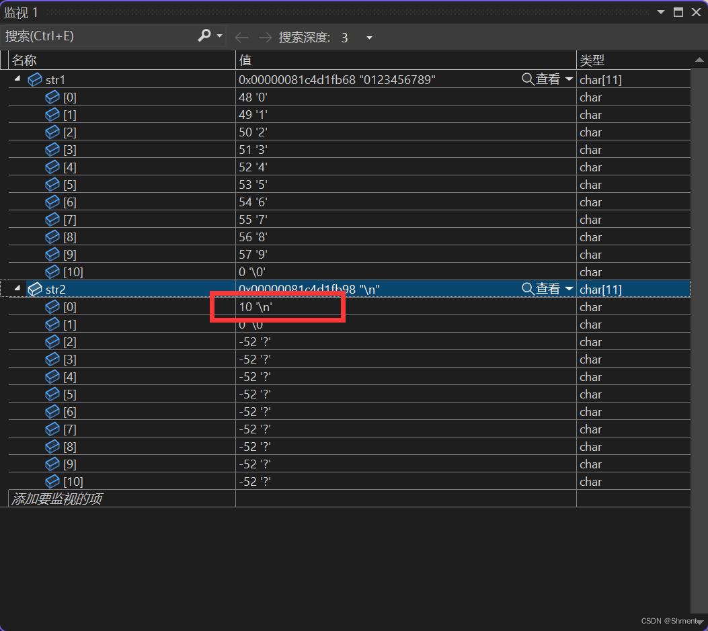This screenshot has height=631, width=708.
Task: Click the cube icon of str2 [3]
Action: 52,360
